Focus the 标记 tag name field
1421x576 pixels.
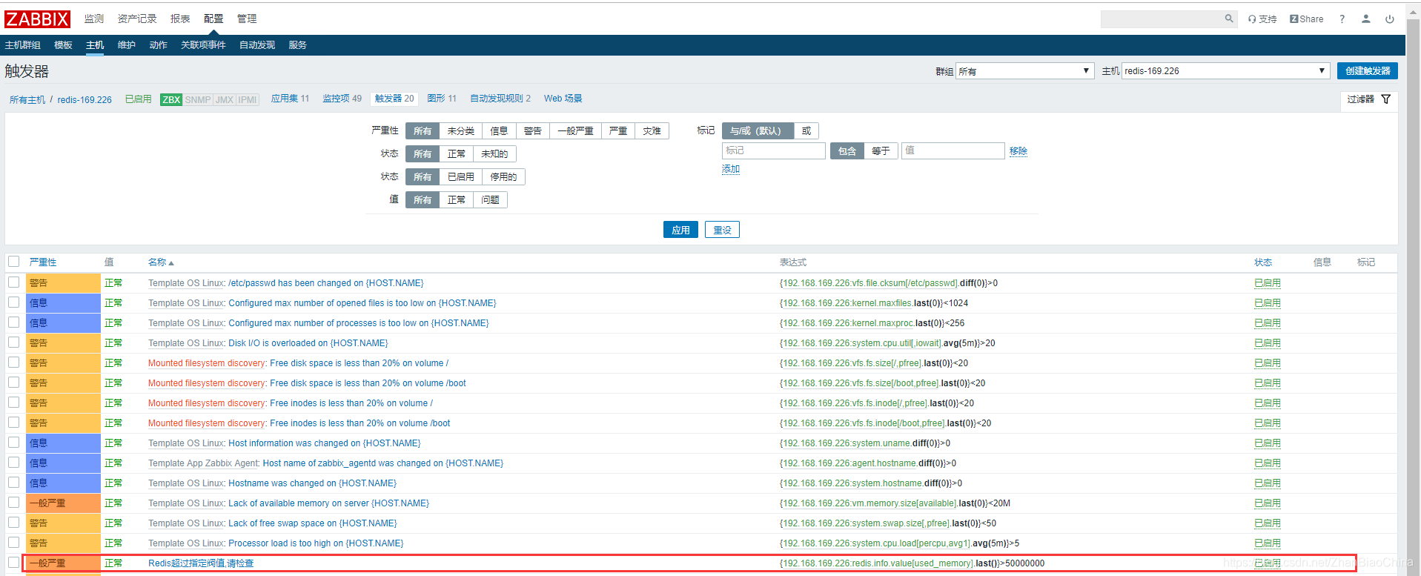[x=773, y=150]
